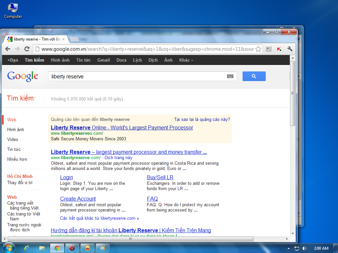Open the Buy/Sell LR sitelink
The image size is (338, 253).
pos(160,178)
